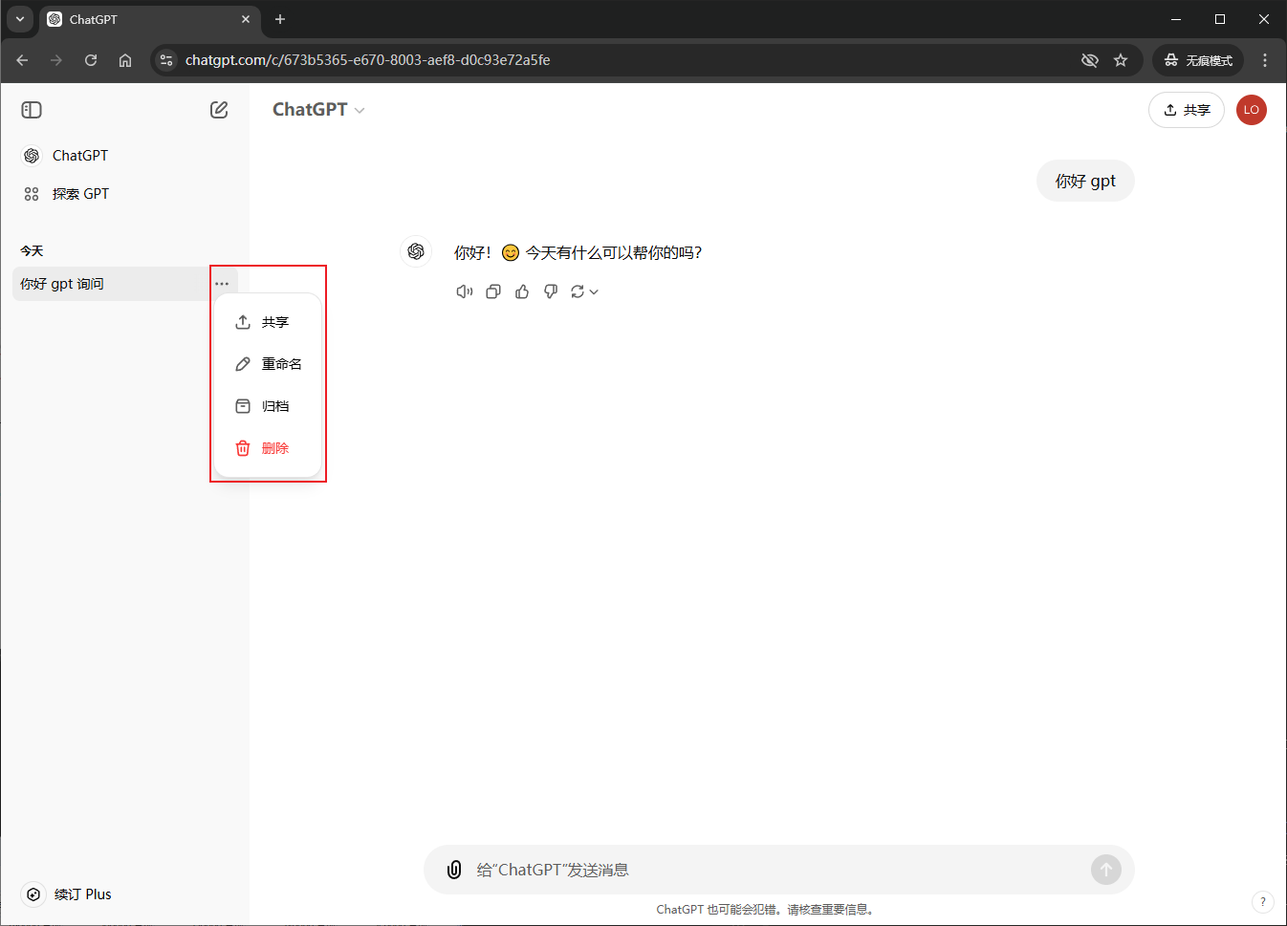Viewport: 1287px width, 926px height.
Task: Expand the ChatGPT model selector dropdown
Action: (318, 110)
